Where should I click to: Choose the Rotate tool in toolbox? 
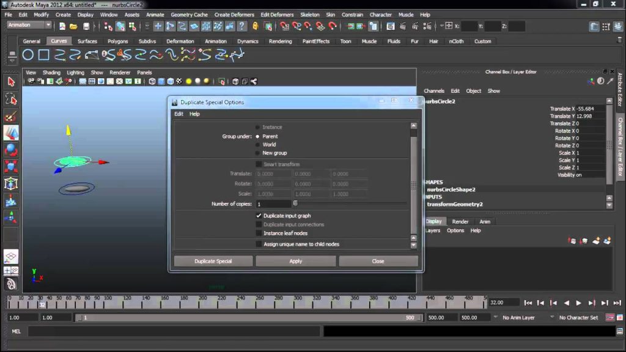pyautogui.click(x=11, y=150)
